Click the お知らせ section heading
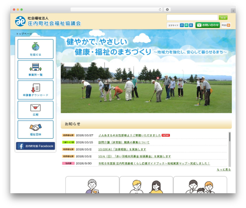246x208 pixels. point(72,124)
